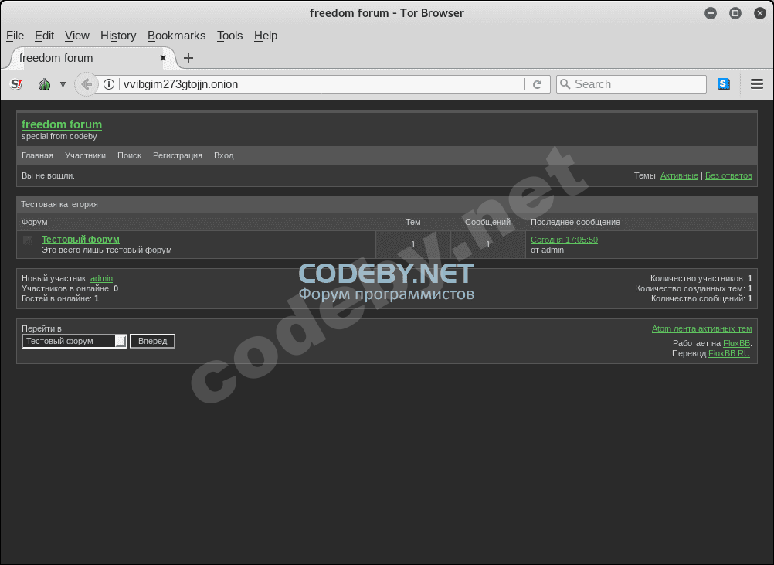Go back using the back arrow button
Screen dimensions: 774x565
coord(87,84)
